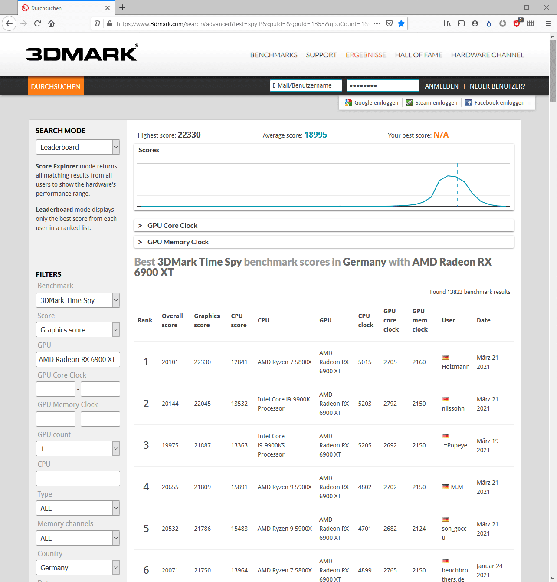Go back to the previous page
This screenshot has width=557, height=582.
(9, 23)
